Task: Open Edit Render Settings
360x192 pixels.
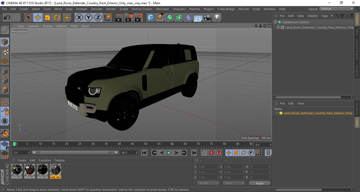Action: 139,18
